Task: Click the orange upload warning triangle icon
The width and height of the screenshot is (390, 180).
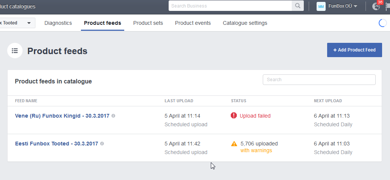Action: point(234,144)
